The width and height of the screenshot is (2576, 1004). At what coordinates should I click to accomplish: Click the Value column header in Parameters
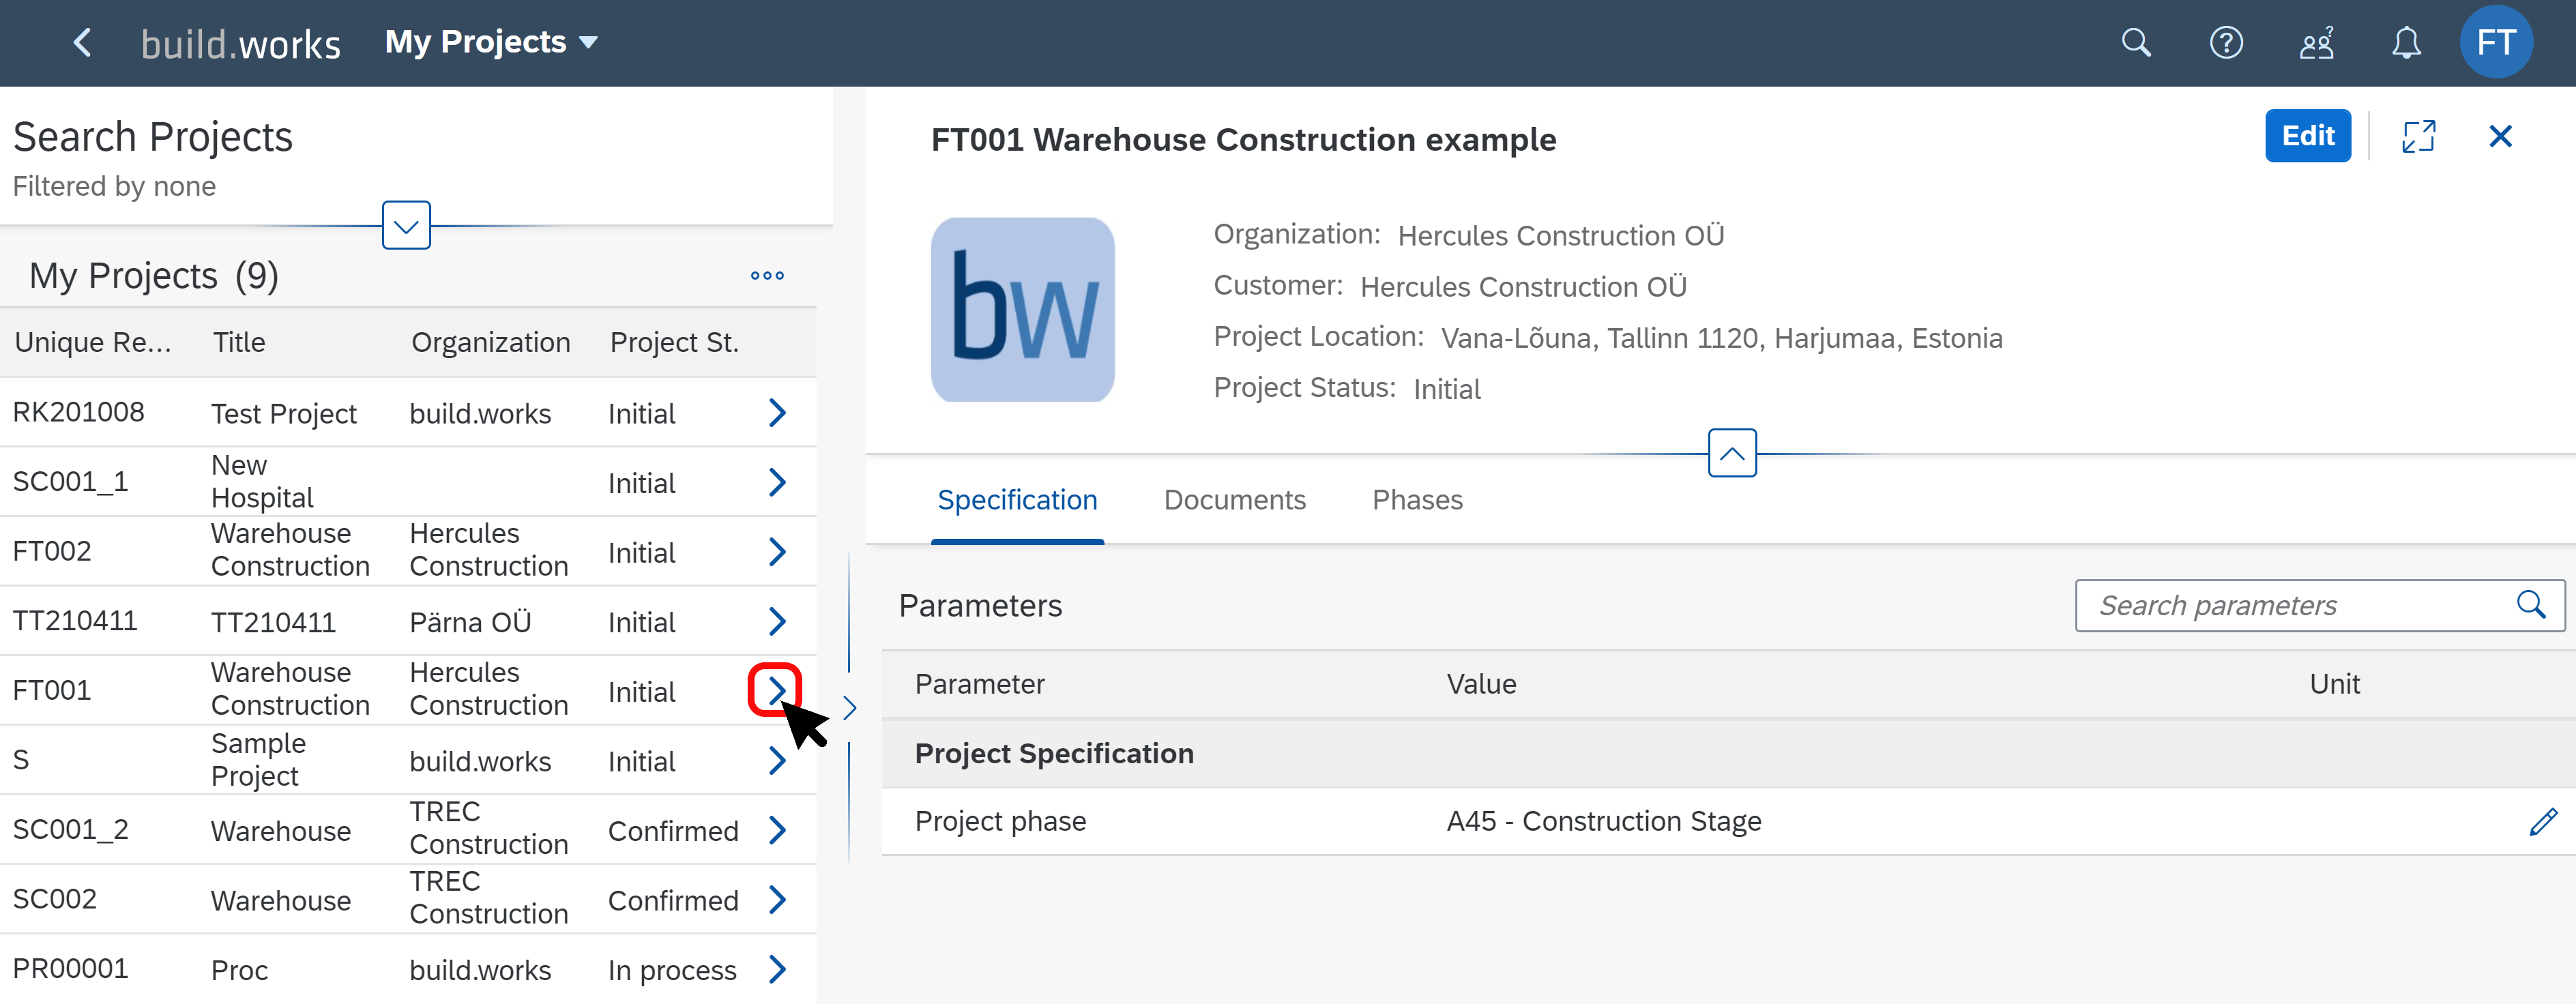pyautogui.click(x=1481, y=684)
